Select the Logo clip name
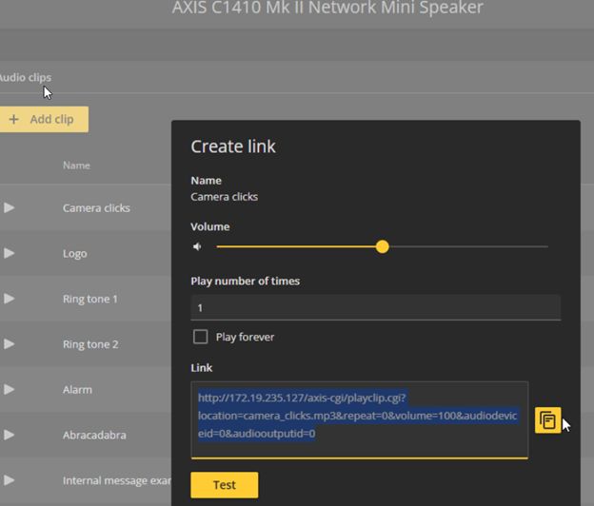Image resolution: width=594 pixels, height=506 pixels. (75, 254)
